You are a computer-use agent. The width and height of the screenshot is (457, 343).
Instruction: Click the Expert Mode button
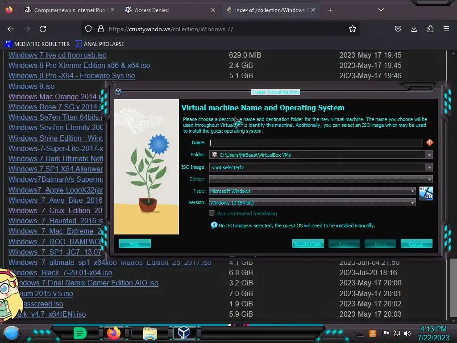[308, 243]
